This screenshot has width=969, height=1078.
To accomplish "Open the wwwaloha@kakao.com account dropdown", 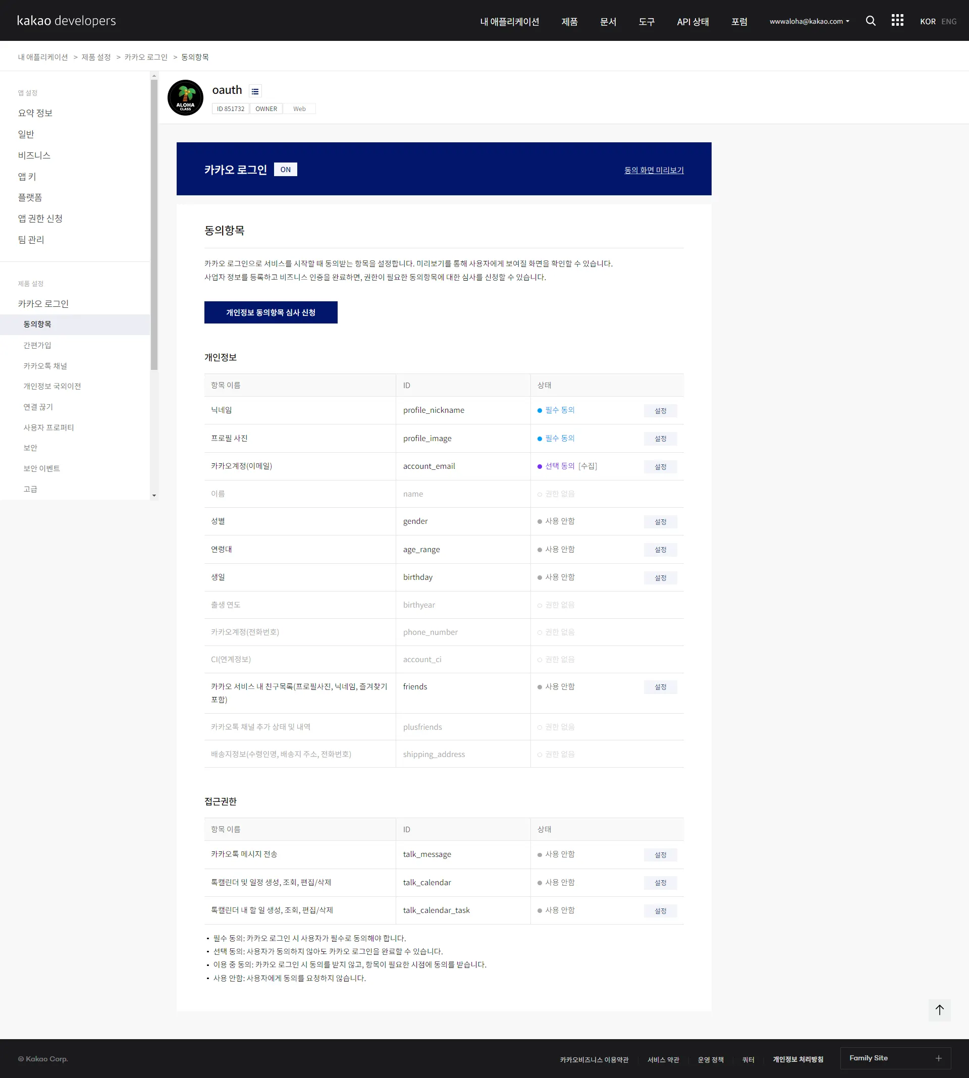I will (809, 21).
